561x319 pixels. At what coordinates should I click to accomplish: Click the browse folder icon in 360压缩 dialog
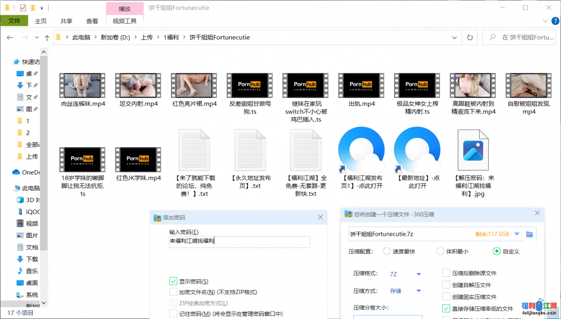coord(529,234)
